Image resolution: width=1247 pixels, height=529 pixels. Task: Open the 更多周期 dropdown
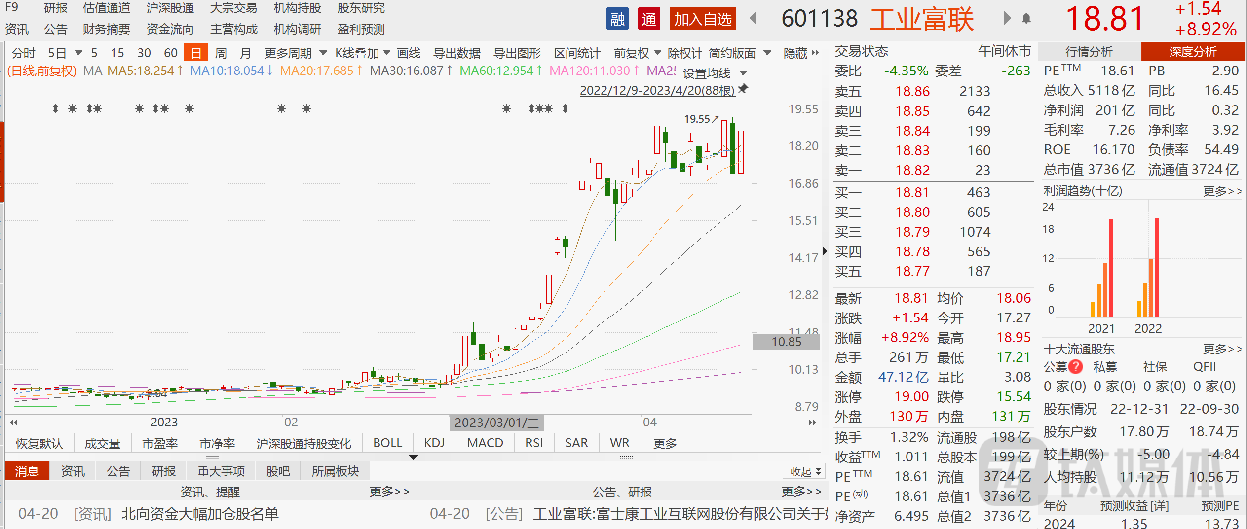tap(295, 53)
